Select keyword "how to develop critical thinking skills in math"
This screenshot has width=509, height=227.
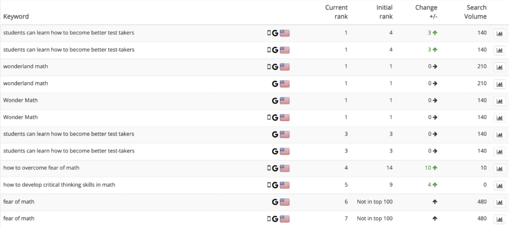point(59,185)
